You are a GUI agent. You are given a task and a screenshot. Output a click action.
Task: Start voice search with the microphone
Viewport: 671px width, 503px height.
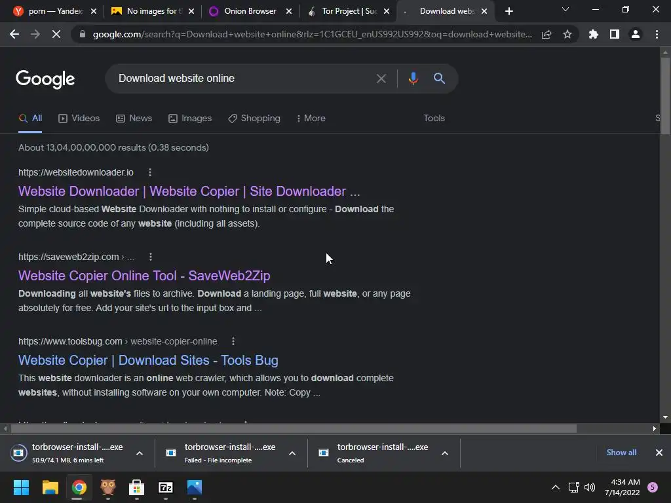click(x=413, y=79)
